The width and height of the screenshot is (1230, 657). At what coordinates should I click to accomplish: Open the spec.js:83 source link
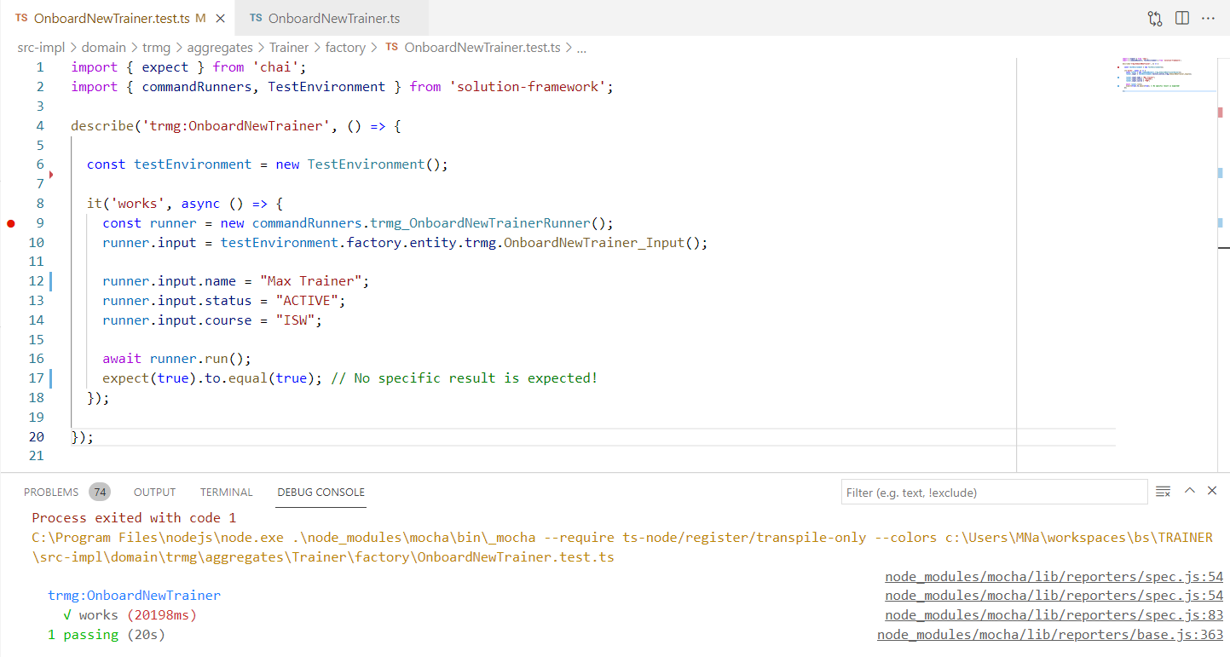pos(1054,614)
